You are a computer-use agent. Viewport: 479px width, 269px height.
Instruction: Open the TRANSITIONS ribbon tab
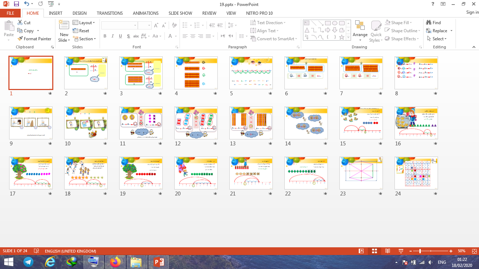click(110, 13)
